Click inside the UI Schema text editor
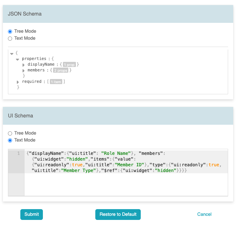This screenshot has height=225, width=237. [x=126, y=173]
